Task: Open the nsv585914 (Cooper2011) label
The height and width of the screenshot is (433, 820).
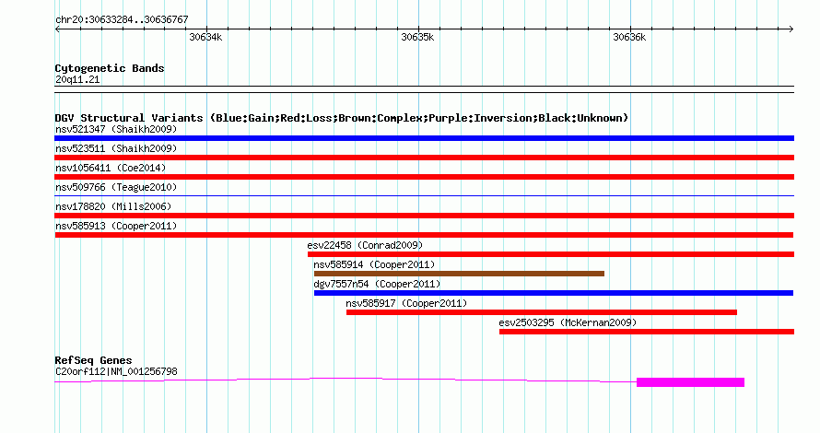Action: [x=374, y=264]
